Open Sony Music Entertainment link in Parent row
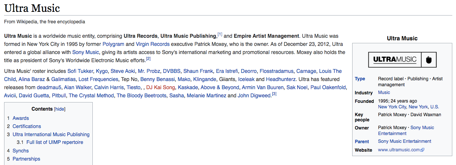 (405, 141)
